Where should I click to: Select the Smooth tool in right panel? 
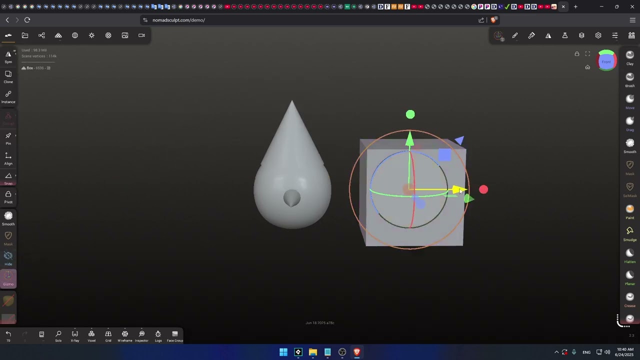630,145
